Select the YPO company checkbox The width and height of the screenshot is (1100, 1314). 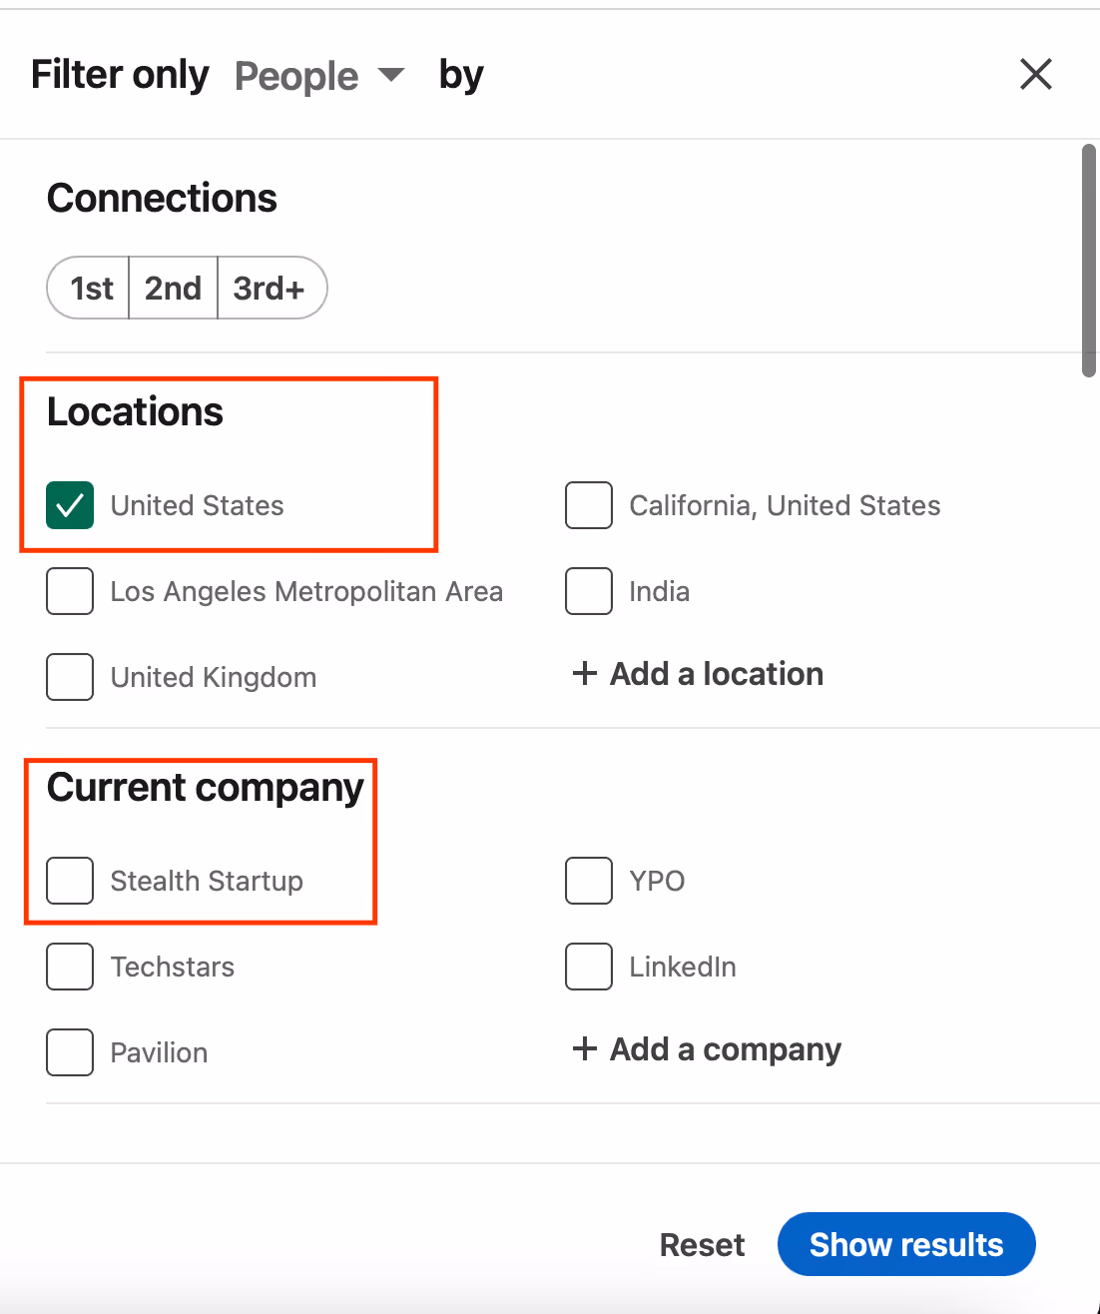(x=588, y=881)
